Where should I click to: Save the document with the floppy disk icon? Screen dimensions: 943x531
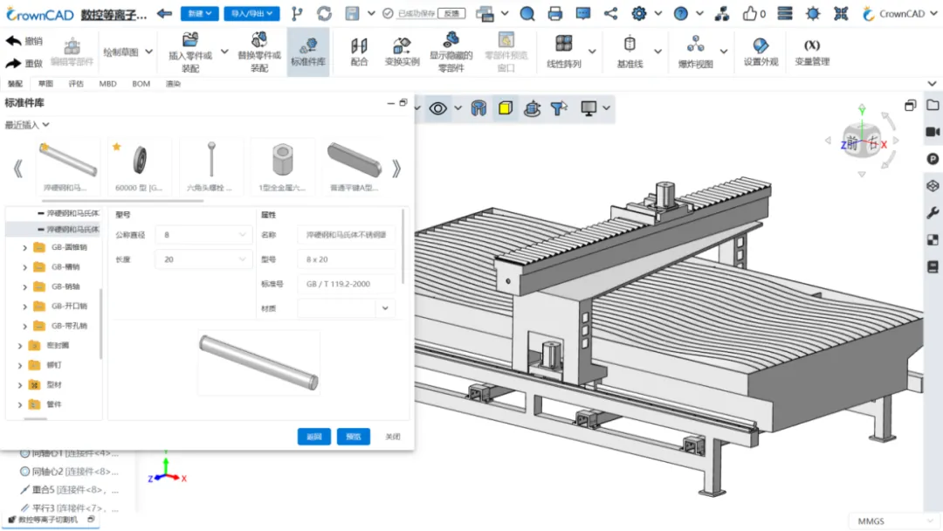pyautogui.click(x=352, y=13)
